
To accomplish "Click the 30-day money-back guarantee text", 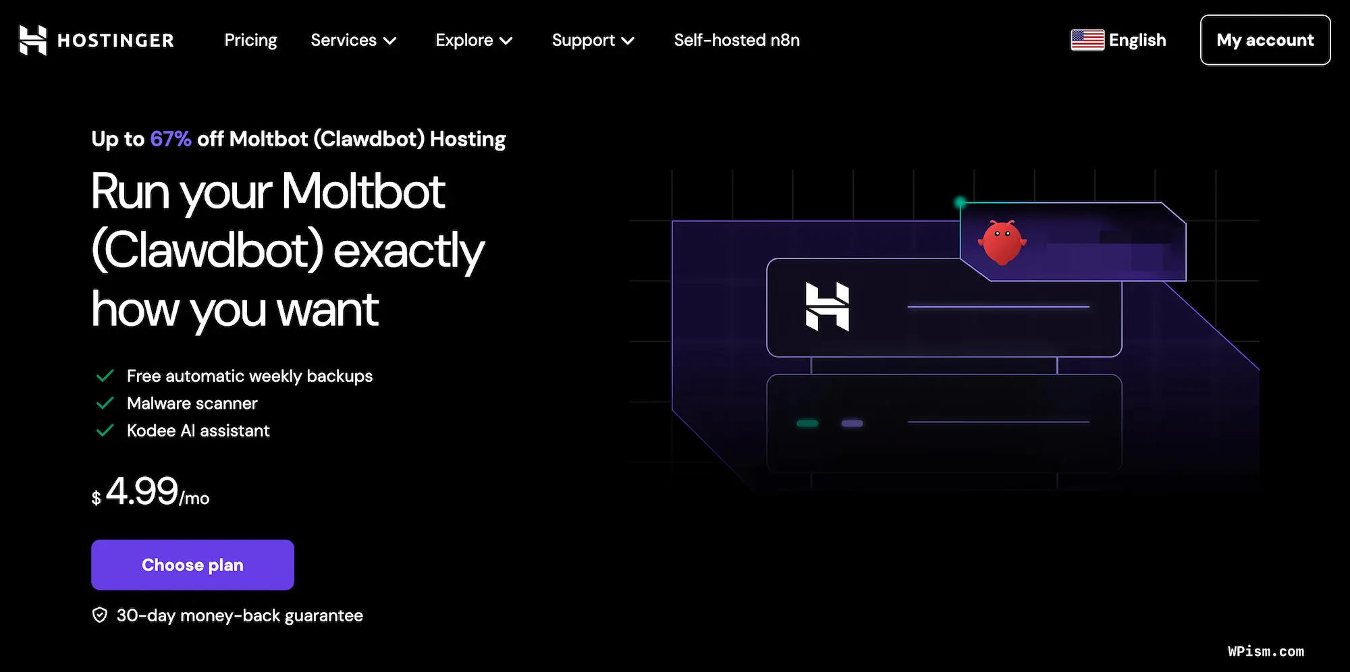I will pyautogui.click(x=239, y=615).
